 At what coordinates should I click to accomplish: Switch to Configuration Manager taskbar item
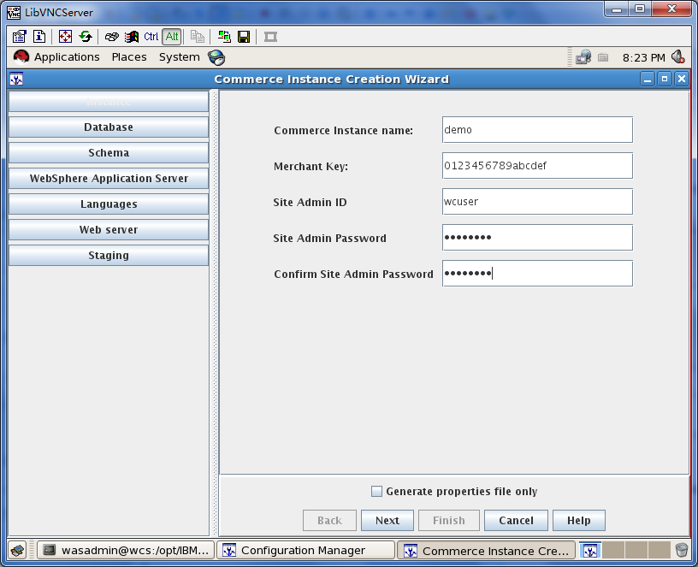pos(306,551)
